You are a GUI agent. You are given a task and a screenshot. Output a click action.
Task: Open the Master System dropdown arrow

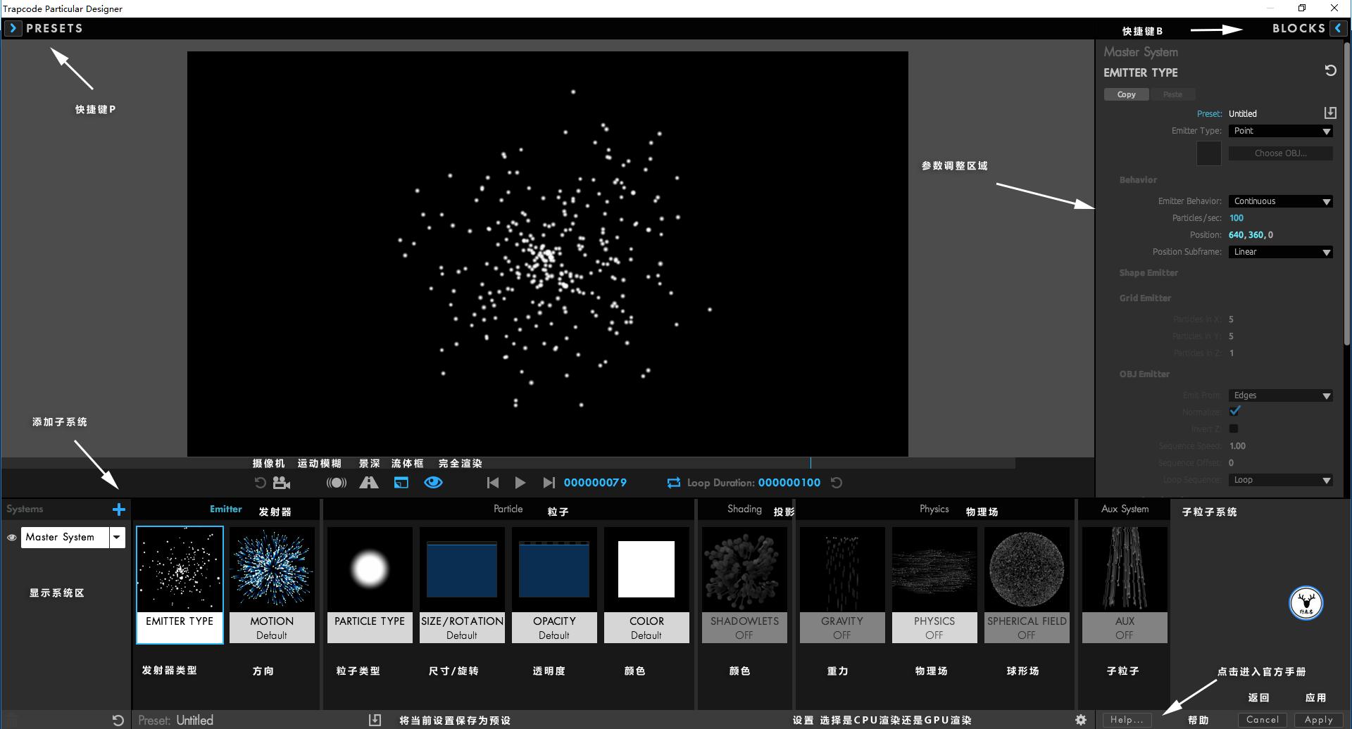coord(117,537)
